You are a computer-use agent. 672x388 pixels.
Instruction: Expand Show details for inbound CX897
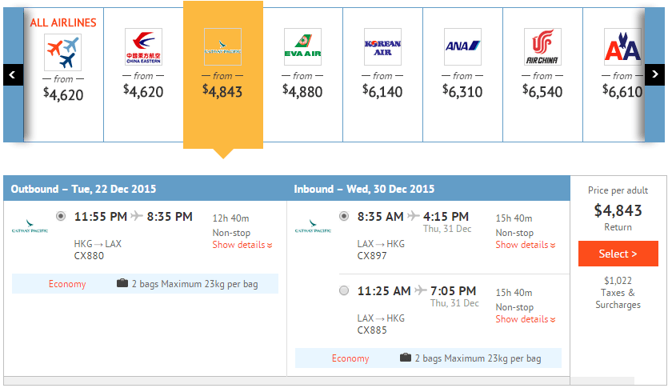pyautogui.click(x=526, y=245)
